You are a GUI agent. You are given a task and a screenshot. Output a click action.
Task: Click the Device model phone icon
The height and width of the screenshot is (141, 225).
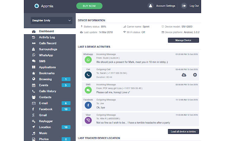[162, 26]
